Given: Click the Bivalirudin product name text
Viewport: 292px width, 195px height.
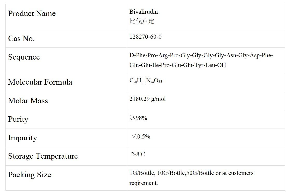Looking at the screenshot, I should pyautogui.click(x=144, y=12).
